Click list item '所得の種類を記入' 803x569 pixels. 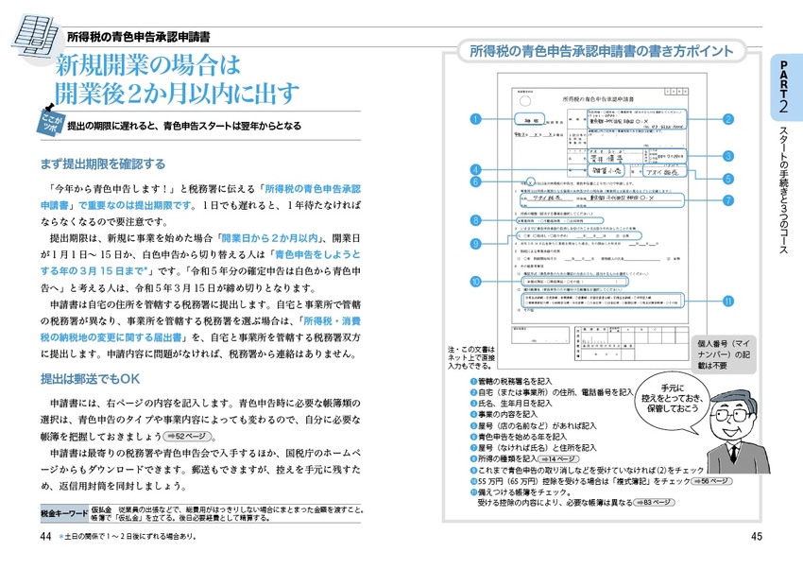507,459
